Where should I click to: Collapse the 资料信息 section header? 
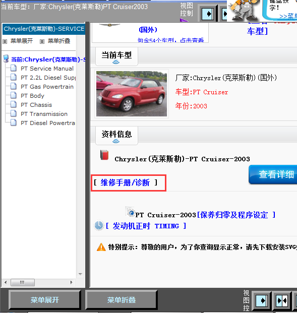click(x=116, y=136)
